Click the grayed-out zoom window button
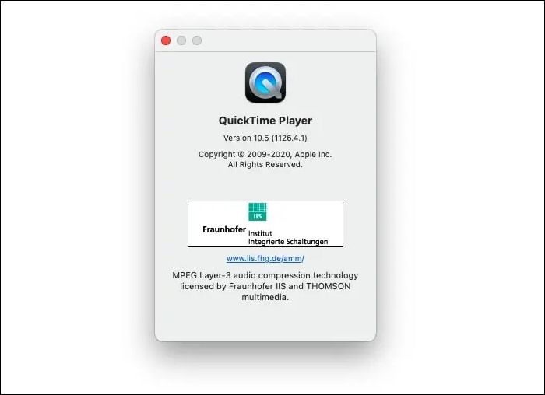This screenshot has width=545, height=395. pos(197,40)
